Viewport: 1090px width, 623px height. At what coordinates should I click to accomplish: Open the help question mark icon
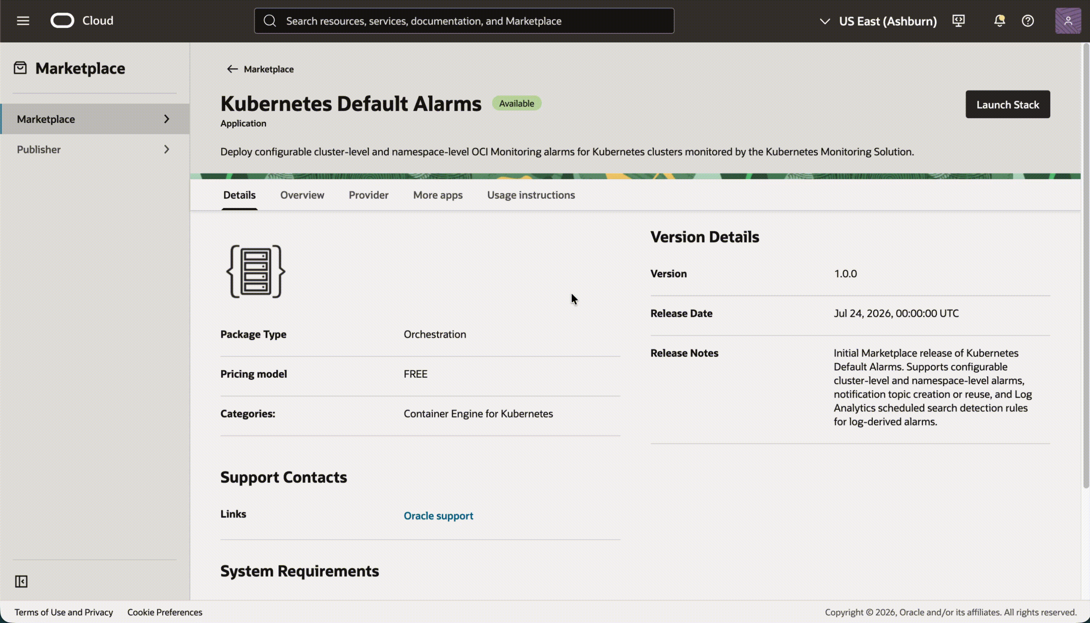(1028, 21)
